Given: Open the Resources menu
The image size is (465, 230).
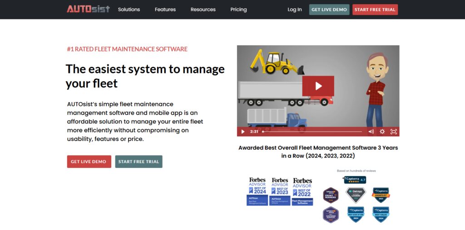Looking at the screenshot, I should (203, 10).
